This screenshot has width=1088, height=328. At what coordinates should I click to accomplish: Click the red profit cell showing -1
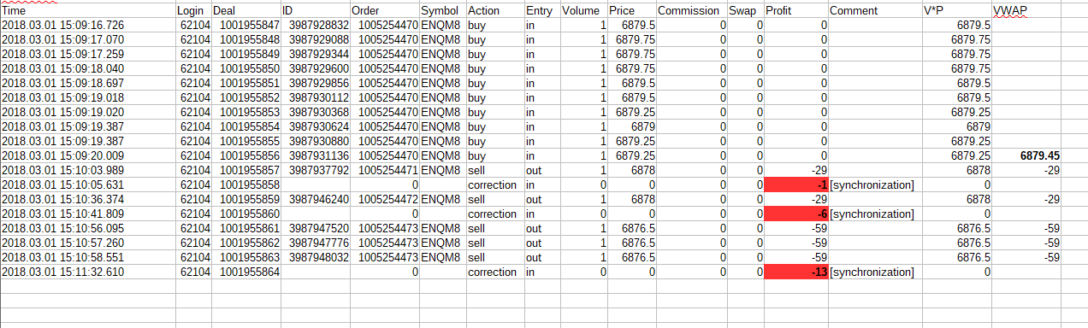click(x=796, y=185)
